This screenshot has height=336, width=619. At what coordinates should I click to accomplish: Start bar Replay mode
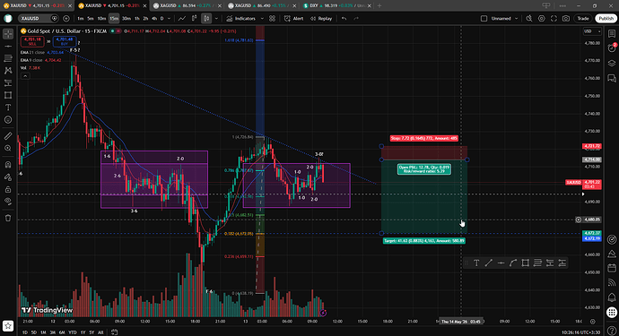click(321, 19)
